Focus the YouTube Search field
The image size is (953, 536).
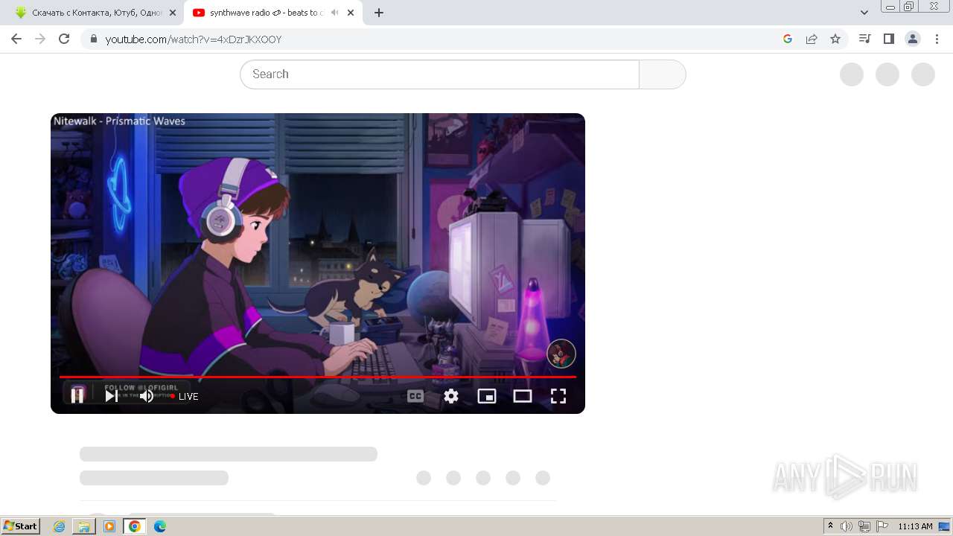(x=439, y=74)
